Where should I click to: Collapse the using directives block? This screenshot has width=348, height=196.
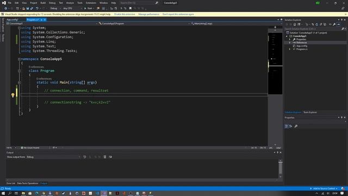pyautogui.click(x=20, y=28)
